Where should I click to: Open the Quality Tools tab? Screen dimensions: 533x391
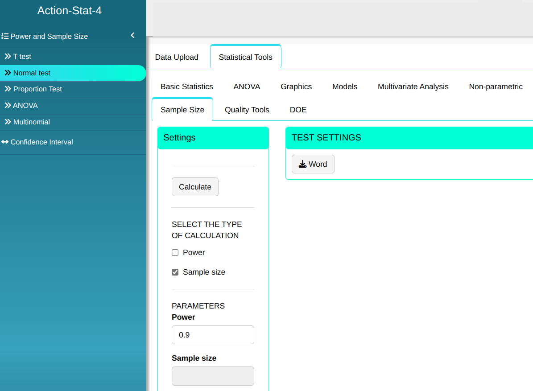pos(247,110)
